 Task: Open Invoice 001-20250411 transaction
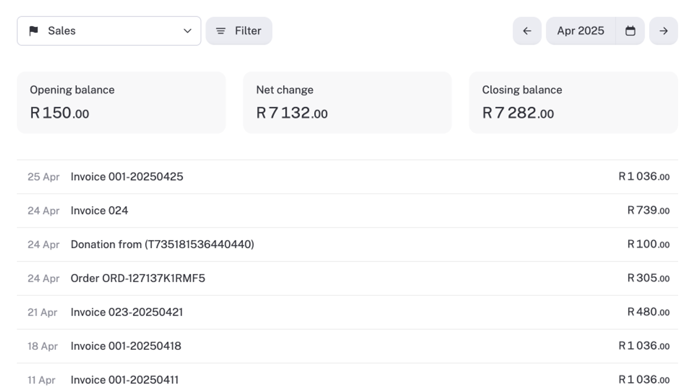click(x=125, y=380)
